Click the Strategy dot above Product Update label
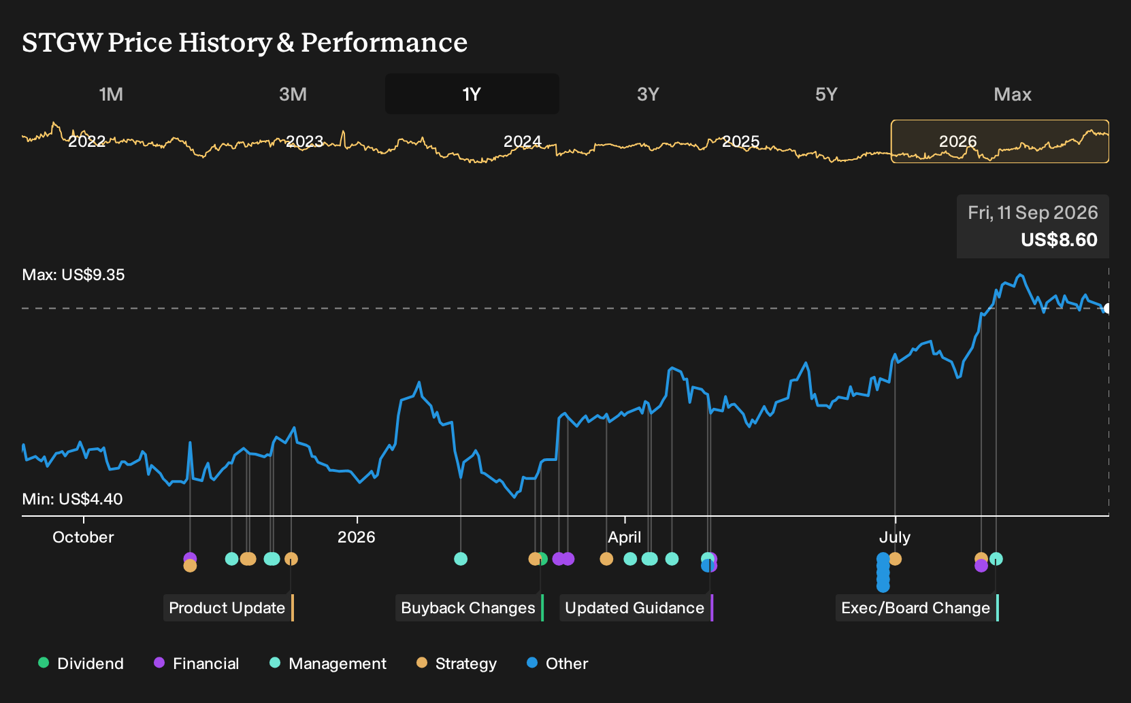The width and height of the screenshot is (1131, 703). (291, 559)
